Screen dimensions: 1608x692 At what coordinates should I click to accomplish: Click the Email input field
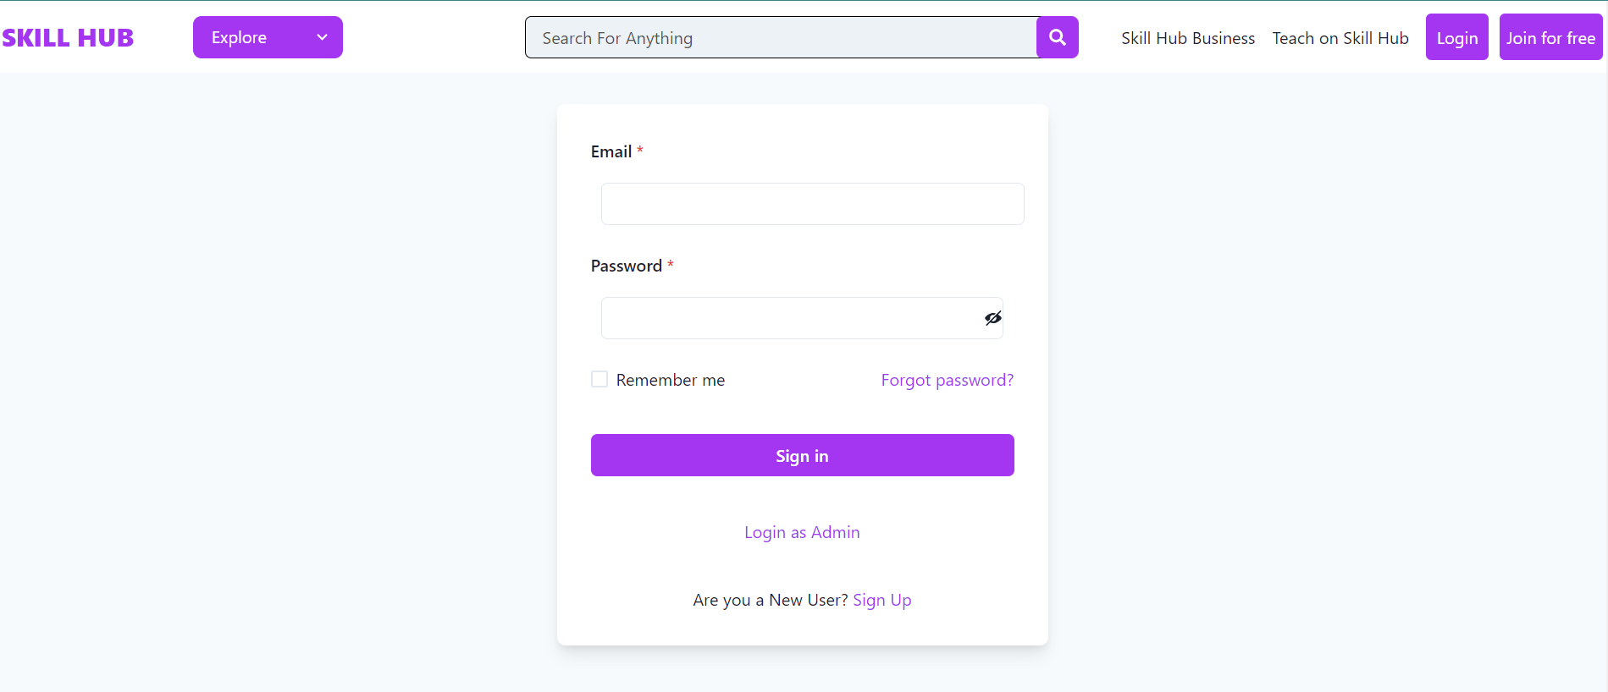point(811,204)
